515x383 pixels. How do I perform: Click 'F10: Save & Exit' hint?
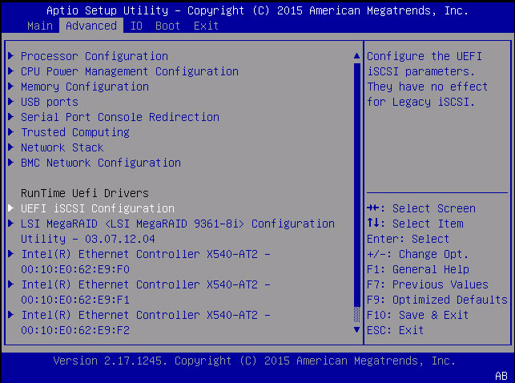417,315
